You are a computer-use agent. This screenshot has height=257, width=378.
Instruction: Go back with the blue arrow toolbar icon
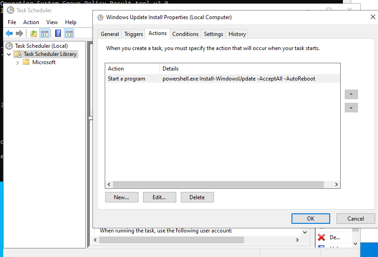pyautogui.click(x=9, y=33)
